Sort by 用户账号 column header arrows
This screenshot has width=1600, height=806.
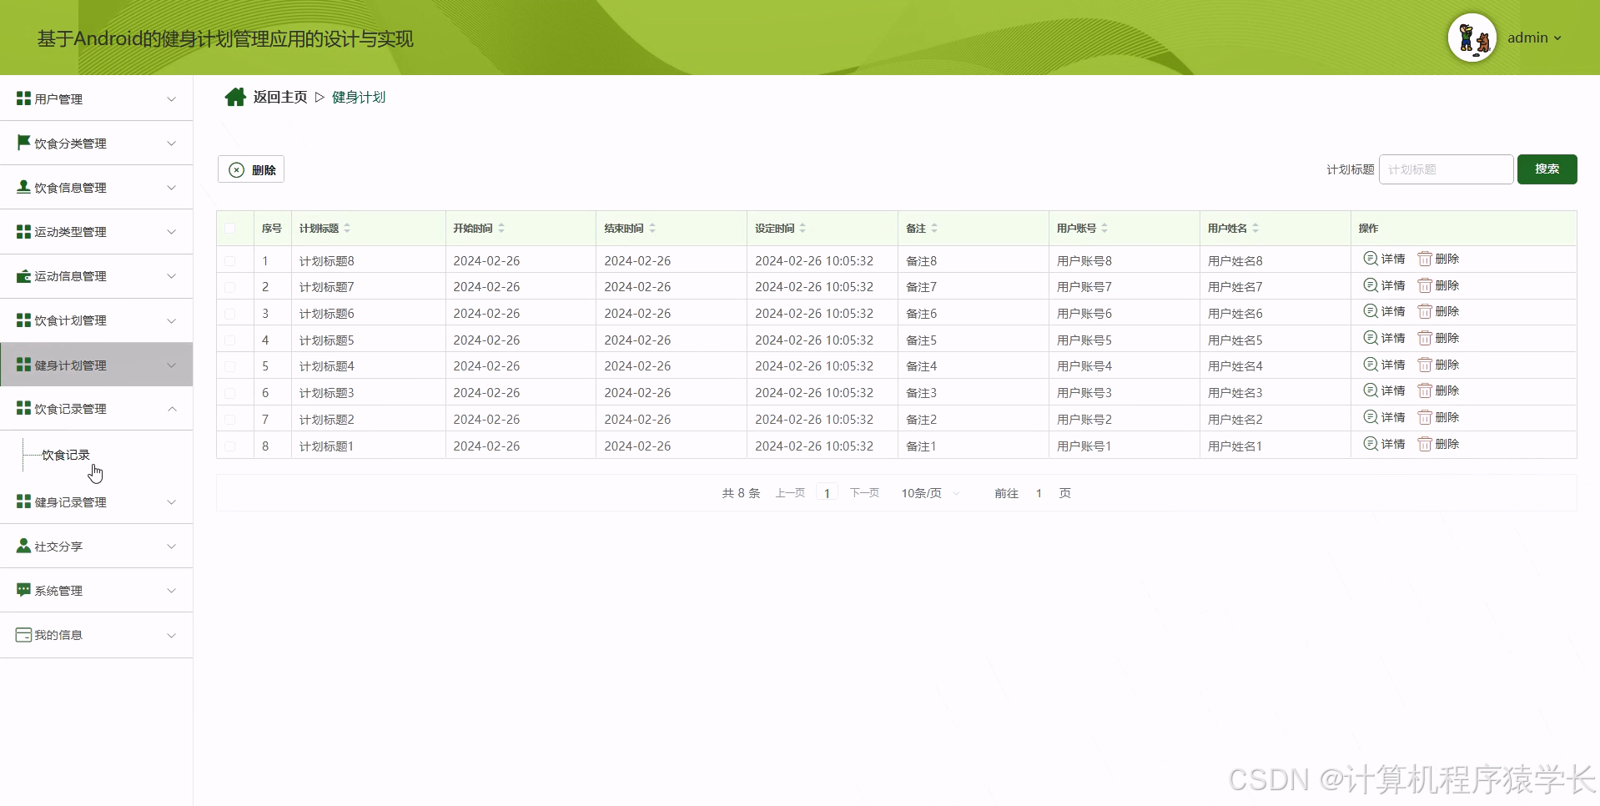pos(1104,228)
